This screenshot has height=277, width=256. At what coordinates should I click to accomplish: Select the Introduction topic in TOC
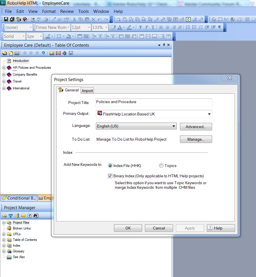[x=21, y=61]
